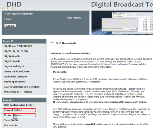Screen dimensions: 153x128
Task: Click the Series 52 section header
Action: point(24,41)
